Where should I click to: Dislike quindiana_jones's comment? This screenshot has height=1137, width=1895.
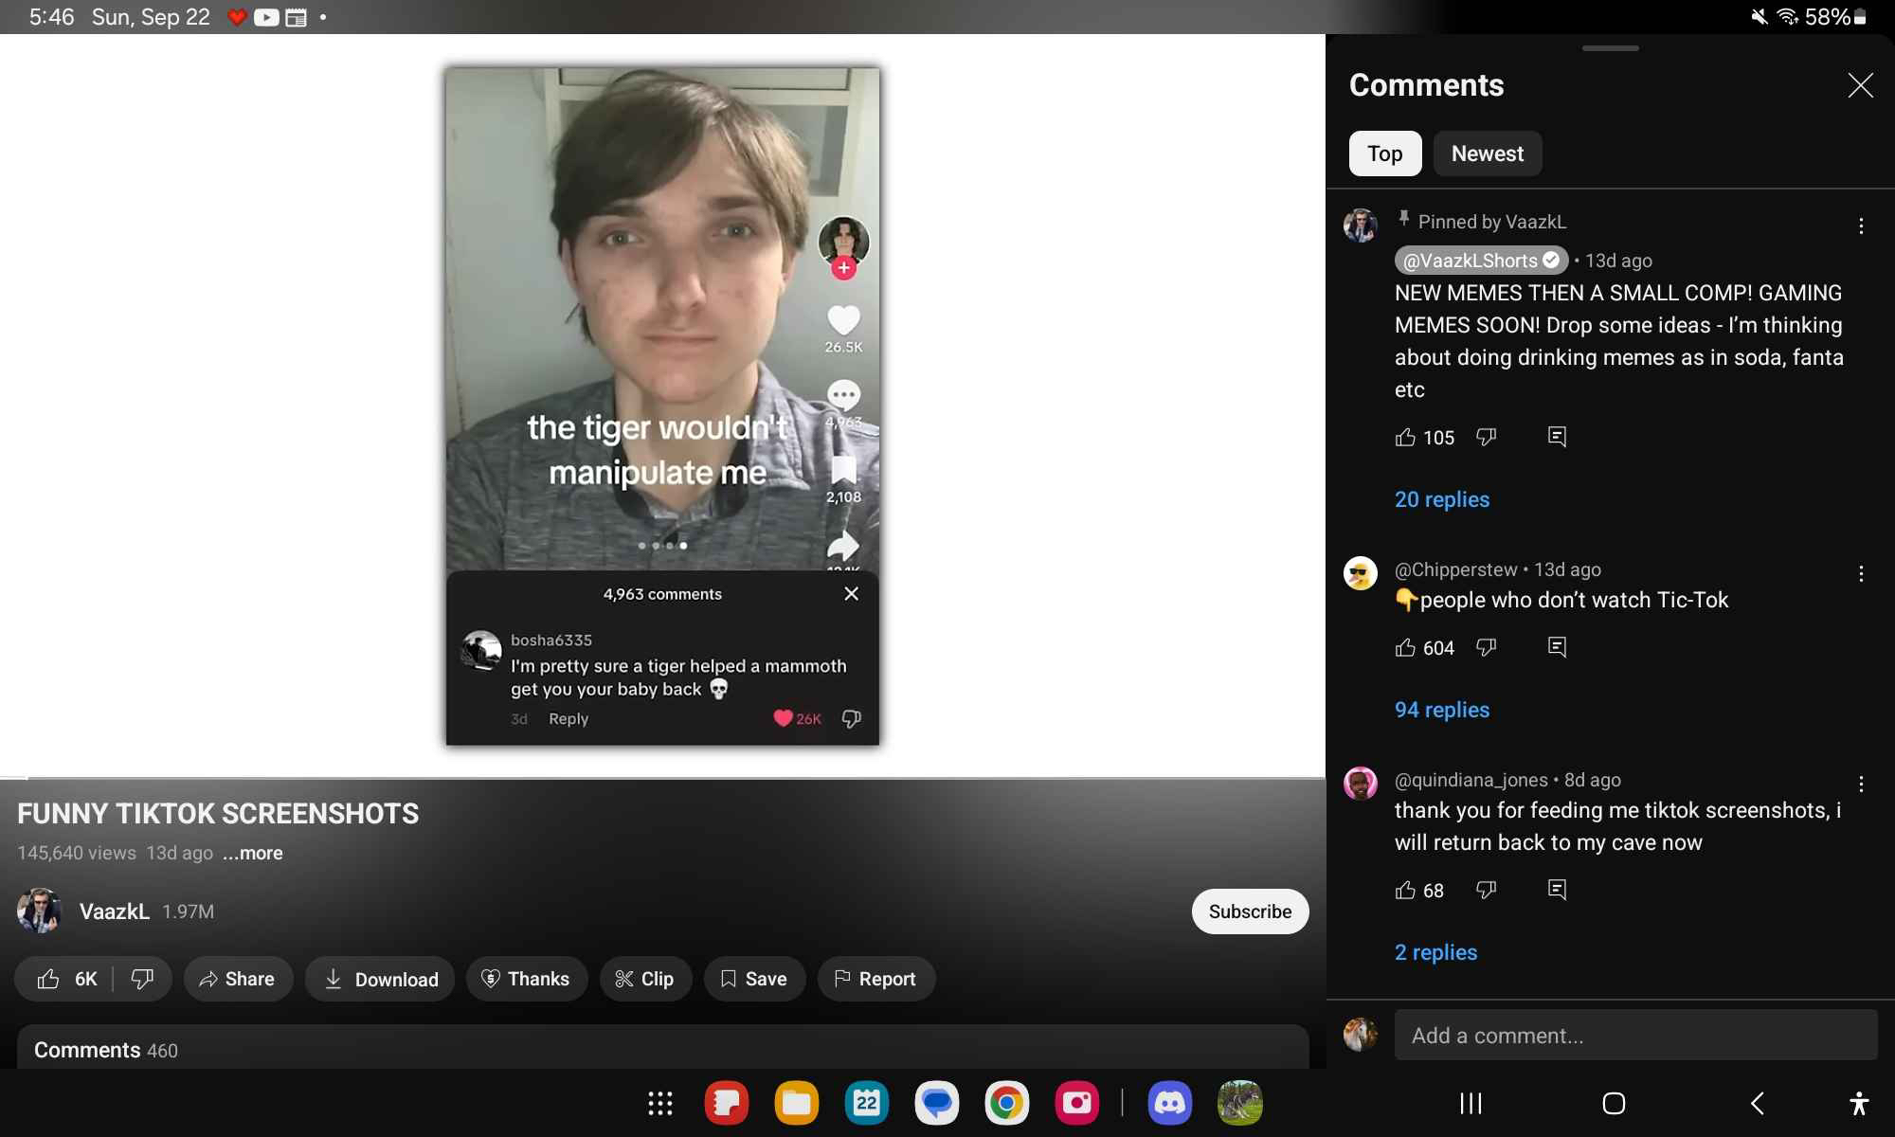1486,890
